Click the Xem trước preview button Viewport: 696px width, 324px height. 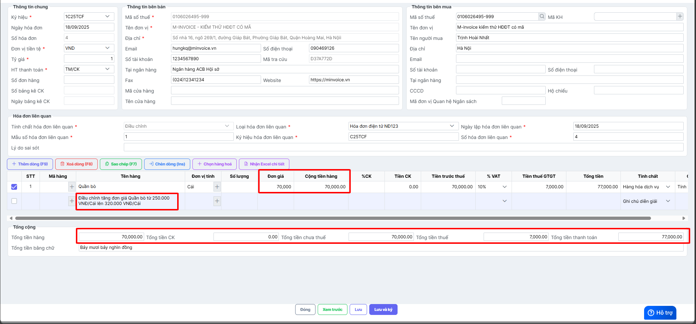[x=332, y=309]
